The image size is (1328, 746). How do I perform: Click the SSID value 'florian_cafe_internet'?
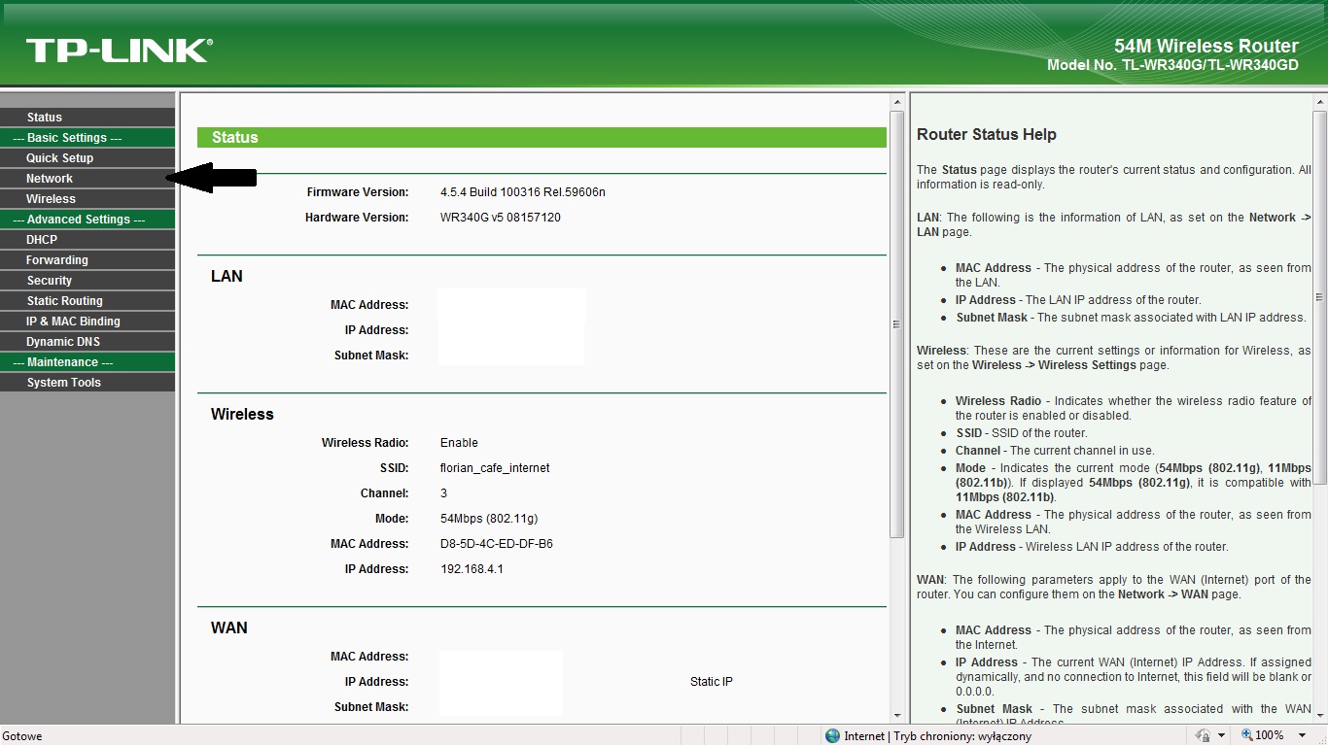[495, 468]
